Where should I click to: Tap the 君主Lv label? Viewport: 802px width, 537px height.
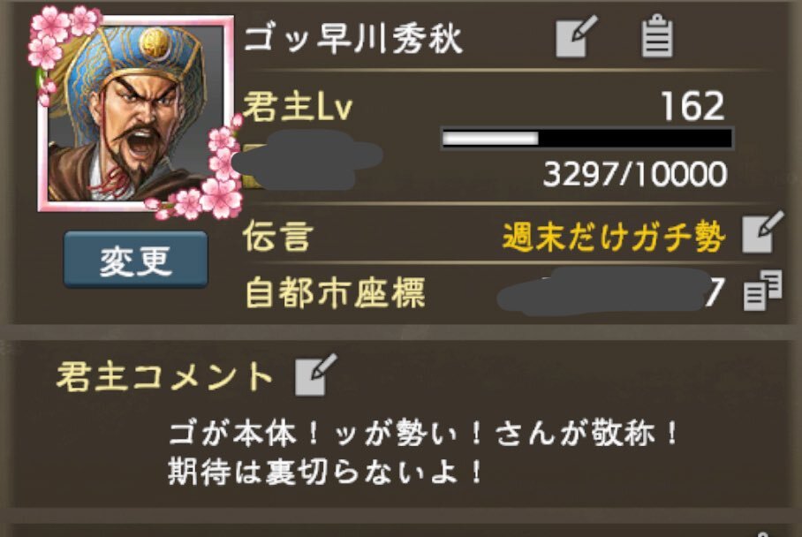coord(299,106)
